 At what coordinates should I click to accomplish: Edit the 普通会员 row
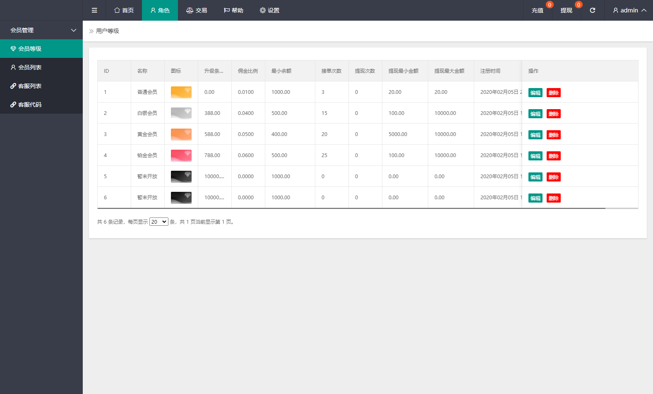click(x=535, y=93)
